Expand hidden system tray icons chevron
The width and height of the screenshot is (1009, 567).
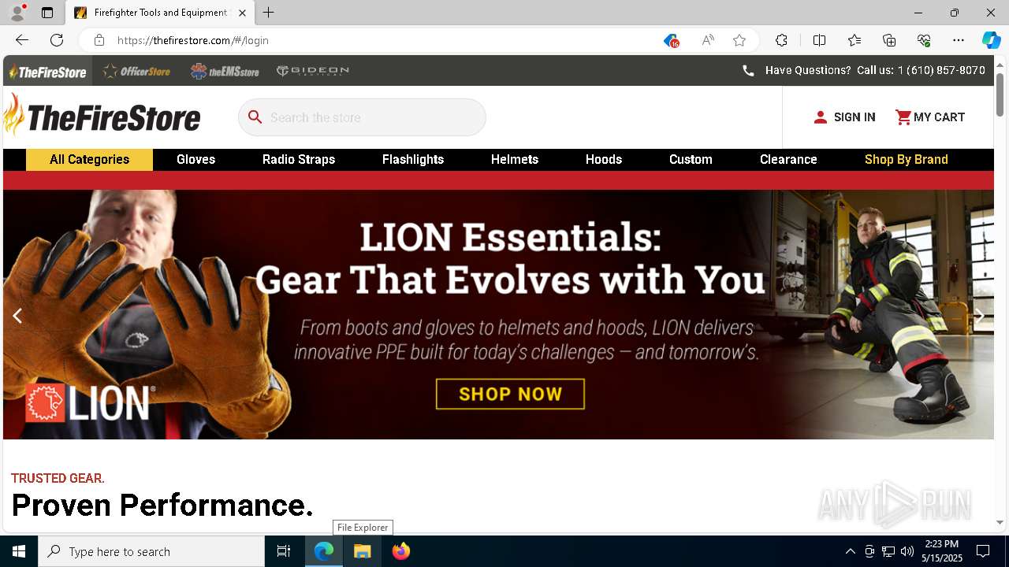(850, 551)
